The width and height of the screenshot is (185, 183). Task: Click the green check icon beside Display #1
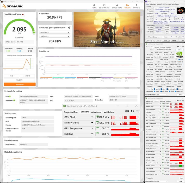pos(14,100)
